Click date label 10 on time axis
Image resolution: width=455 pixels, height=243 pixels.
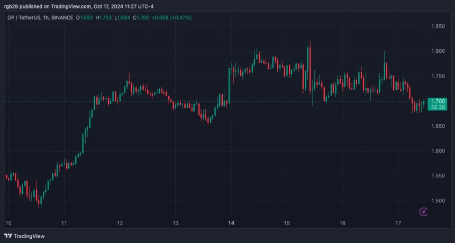click(8, 223)
